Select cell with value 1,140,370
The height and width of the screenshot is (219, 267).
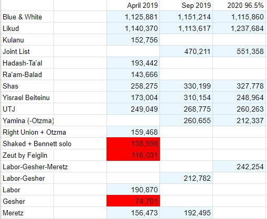coord(133,28)
